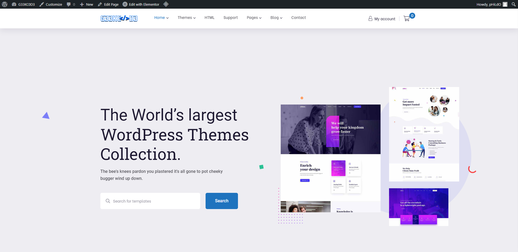Open the G33KC0D3 site dashboard link

tap(23, 4)
